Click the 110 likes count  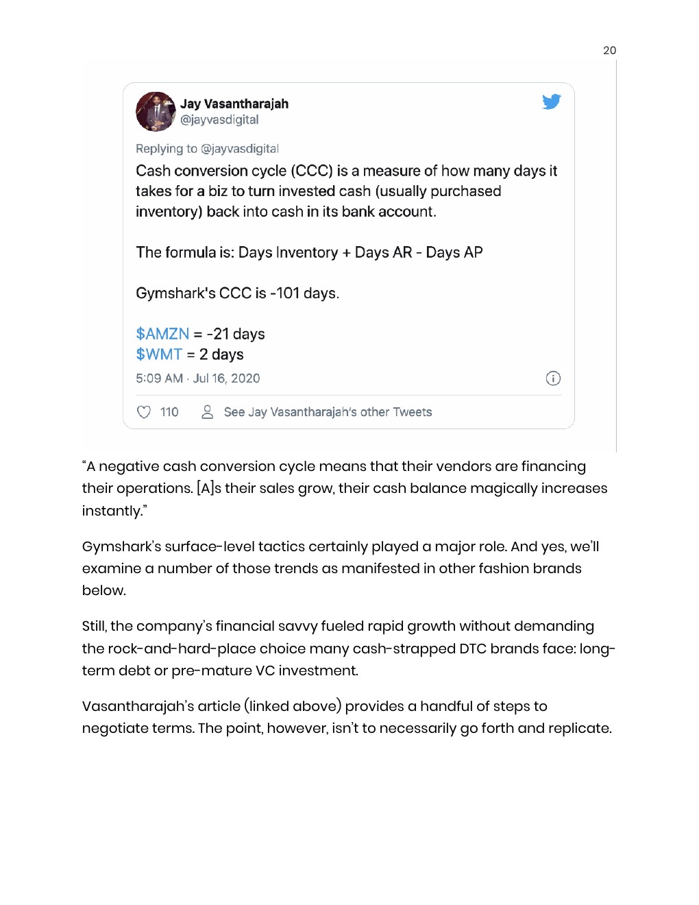(169, 412)
